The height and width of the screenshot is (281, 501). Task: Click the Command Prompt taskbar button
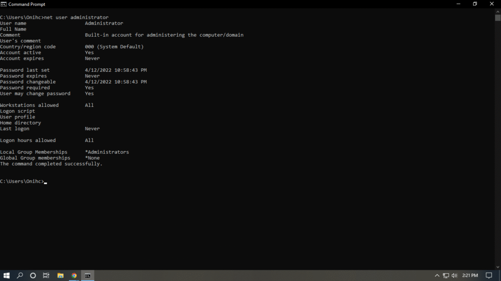[x=88, y=276]
